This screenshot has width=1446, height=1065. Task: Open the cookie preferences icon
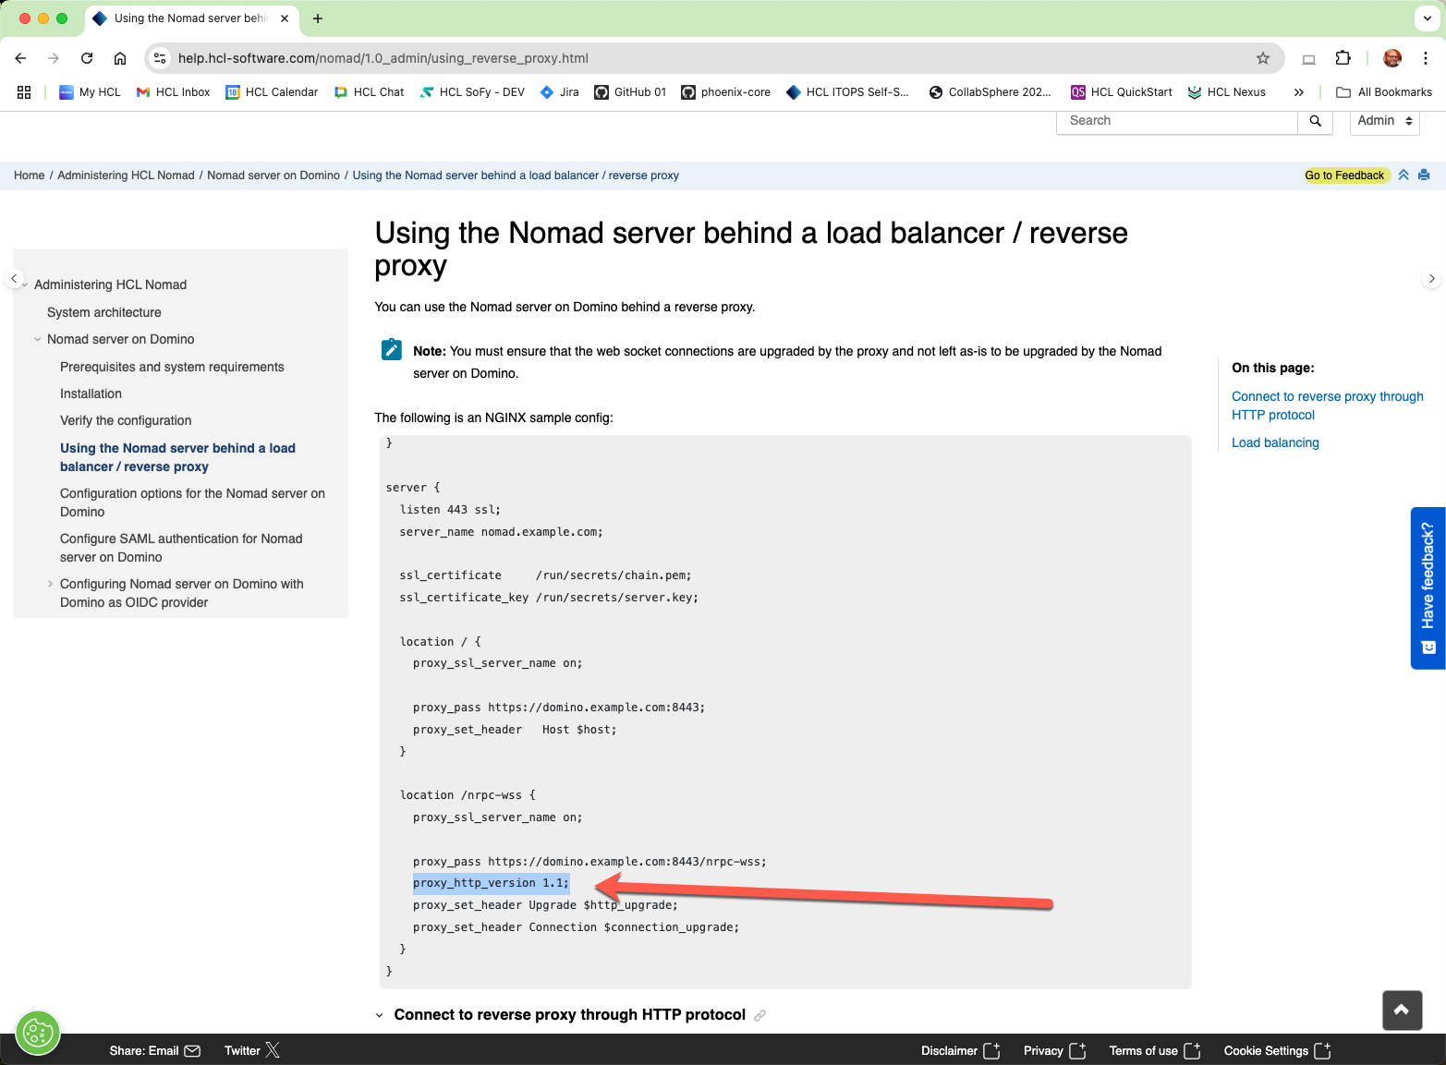pyautogui.click(x=38, y=1033)
